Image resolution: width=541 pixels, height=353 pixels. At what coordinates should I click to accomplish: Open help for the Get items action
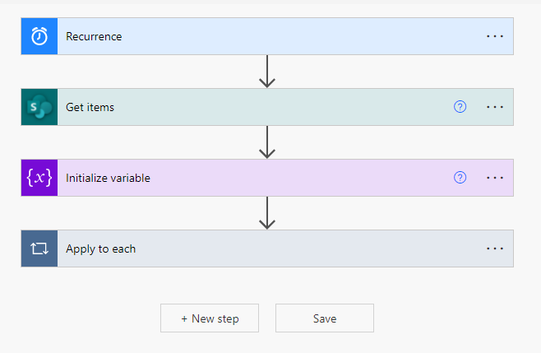(x=460, y=107)
